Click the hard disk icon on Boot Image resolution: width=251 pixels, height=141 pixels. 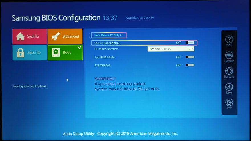[x=56, y=52]
